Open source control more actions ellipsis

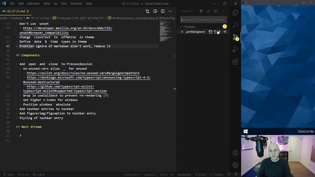[223, 11]
